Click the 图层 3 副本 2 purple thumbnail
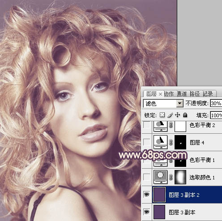This screenshot has width=222, height=221. pyautogui.click(x=159, y=195)
